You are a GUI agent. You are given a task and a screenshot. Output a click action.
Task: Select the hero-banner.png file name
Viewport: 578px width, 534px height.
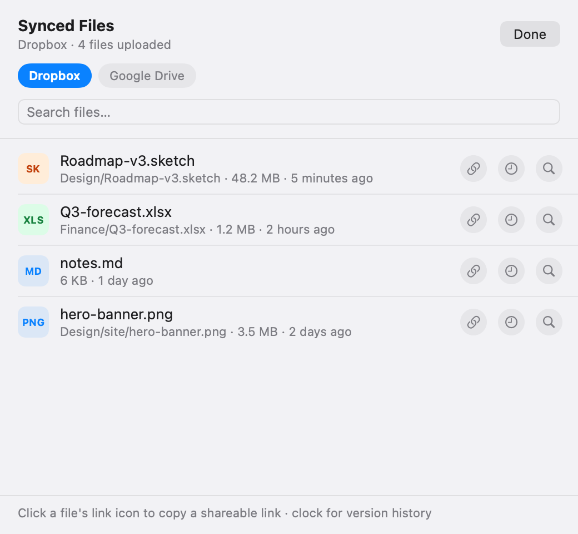point(117,314)
